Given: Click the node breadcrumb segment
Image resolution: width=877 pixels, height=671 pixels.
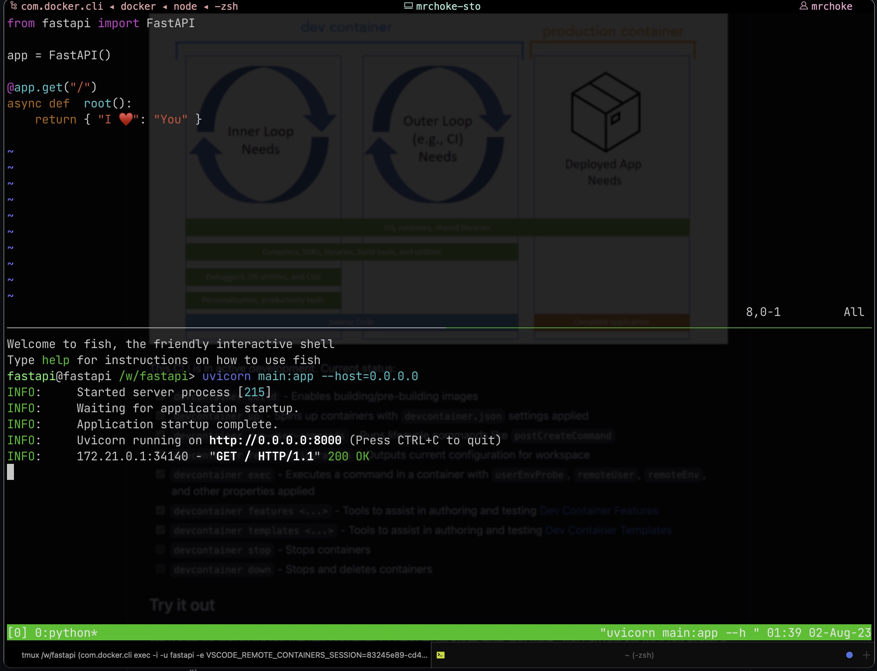Looking at the screenshot, I should pyautogui.click(x=185, y=6).
